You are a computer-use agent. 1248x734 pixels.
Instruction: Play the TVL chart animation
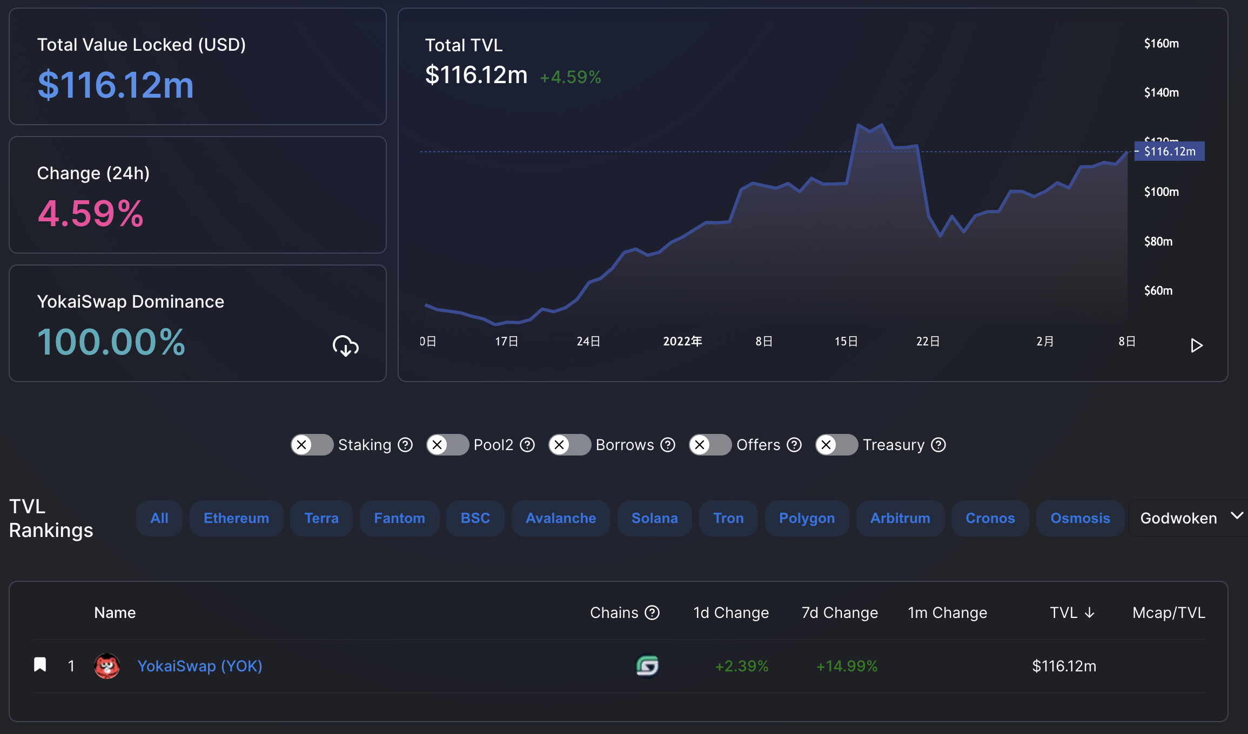[1197, 345]
